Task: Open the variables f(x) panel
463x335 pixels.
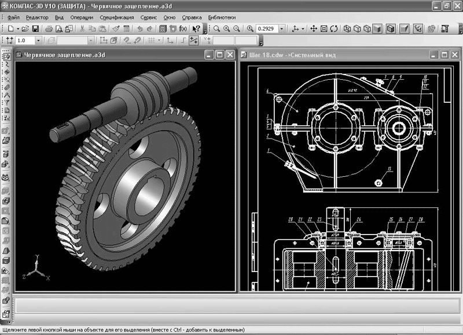Action: pos(183,28)
